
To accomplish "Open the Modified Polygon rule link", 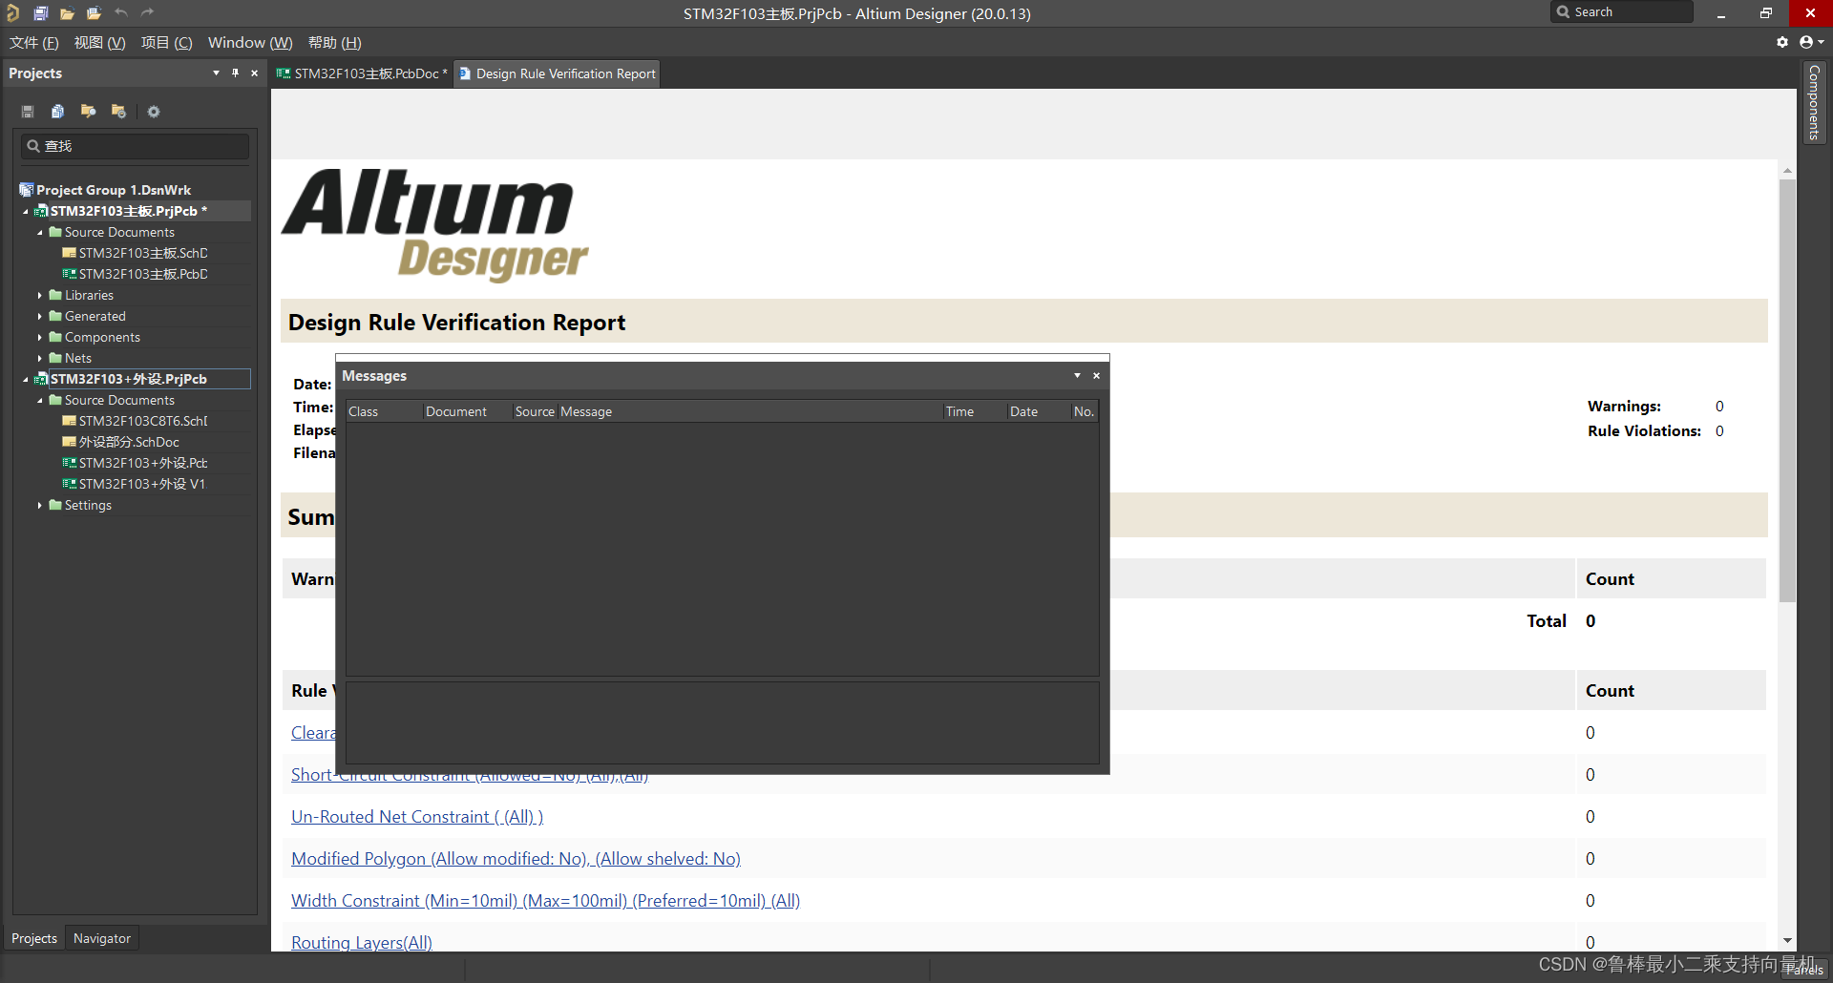I will pos(516,859).
